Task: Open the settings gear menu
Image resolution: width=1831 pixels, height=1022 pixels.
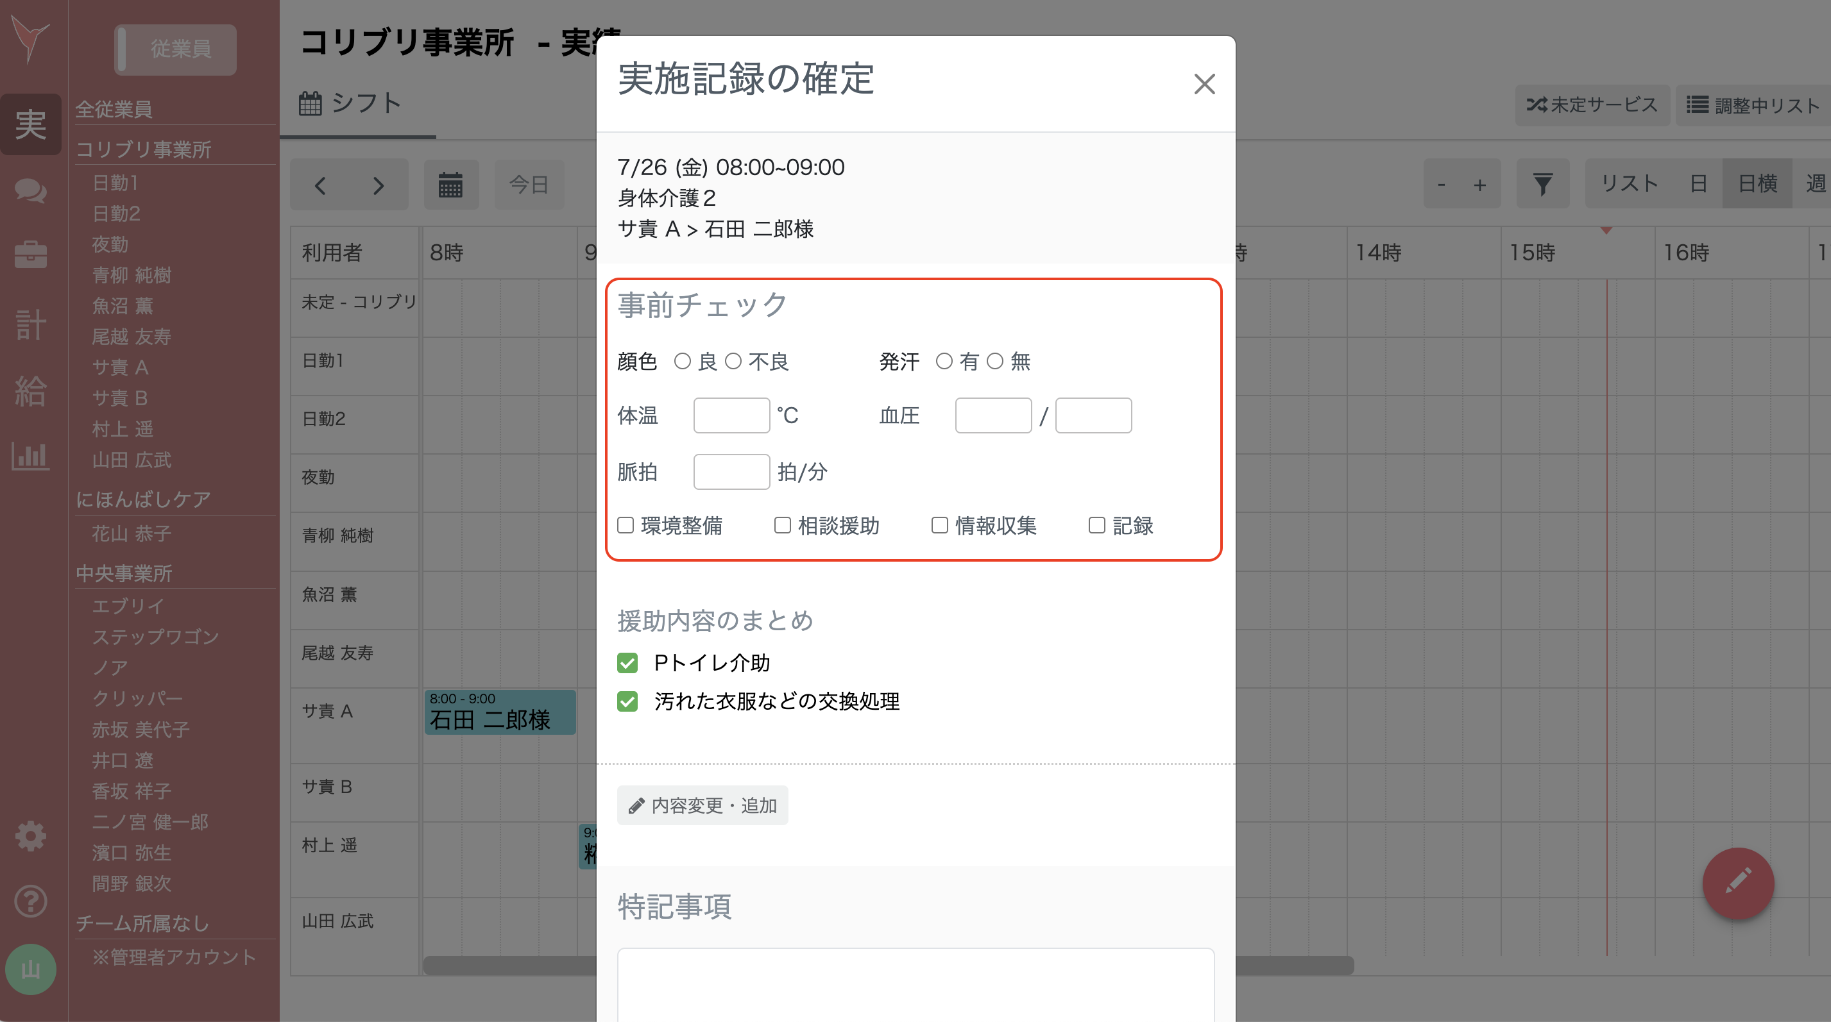Action: pos(31,836)
